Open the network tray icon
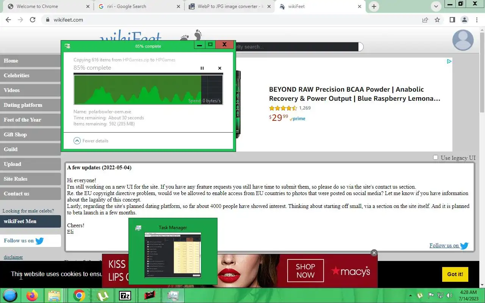 pos(440,295)
